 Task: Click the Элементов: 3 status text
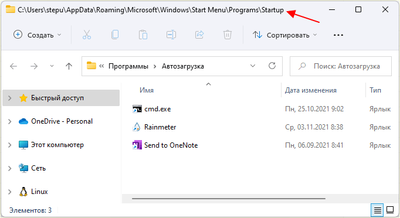coord(30,210)
